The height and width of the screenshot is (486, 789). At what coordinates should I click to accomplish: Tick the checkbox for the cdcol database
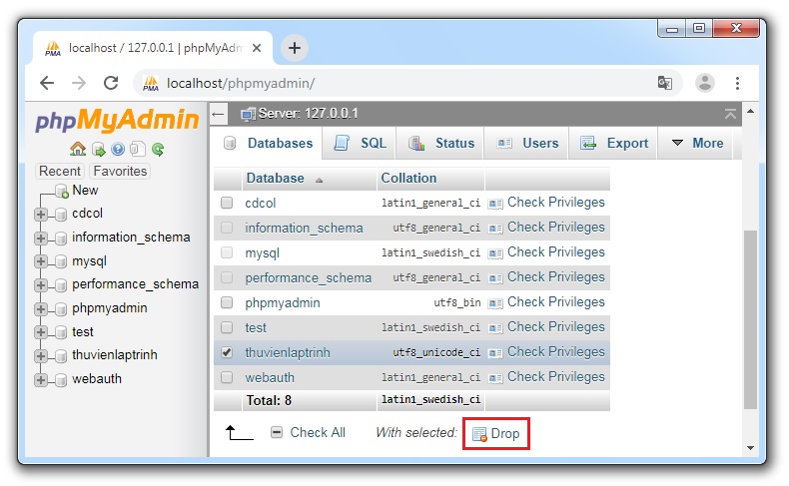pos(227,203)
